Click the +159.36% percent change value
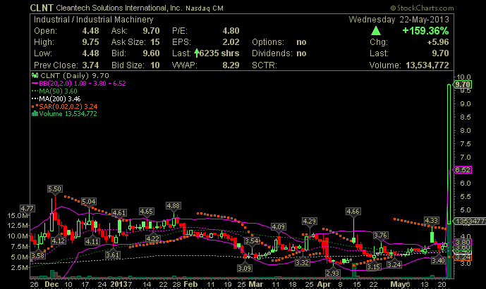Viewport: 486px width, 289px height. click(425, 31)
